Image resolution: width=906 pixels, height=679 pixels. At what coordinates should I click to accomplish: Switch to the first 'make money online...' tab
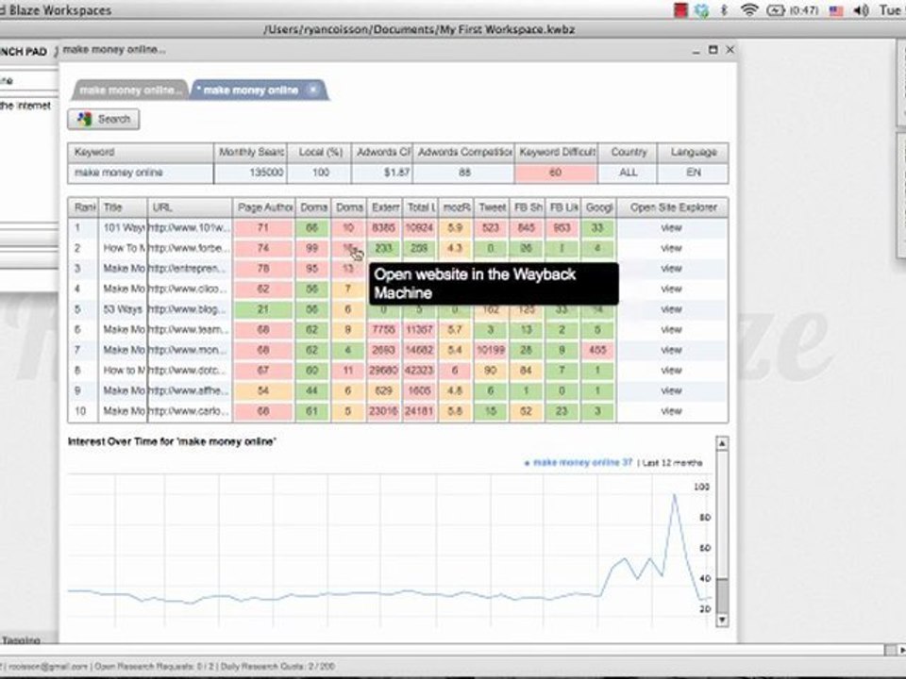tap(130, 91)
